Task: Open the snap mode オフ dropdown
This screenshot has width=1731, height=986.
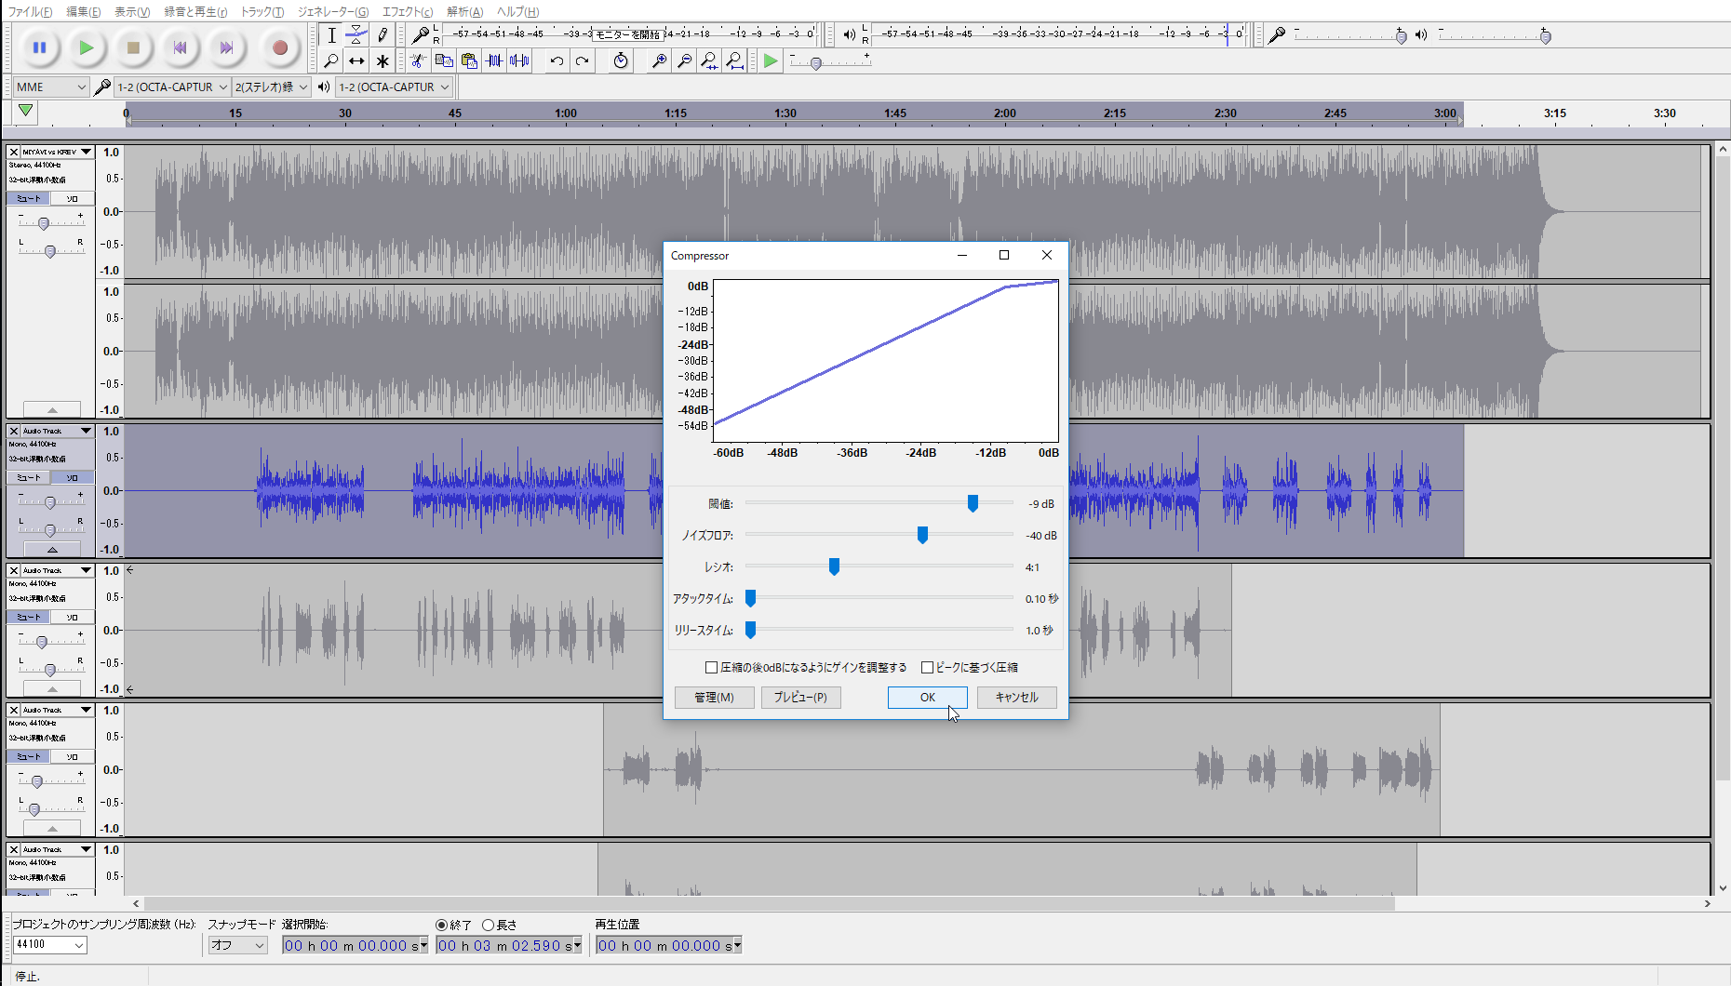Action: (x=237, y=945)
